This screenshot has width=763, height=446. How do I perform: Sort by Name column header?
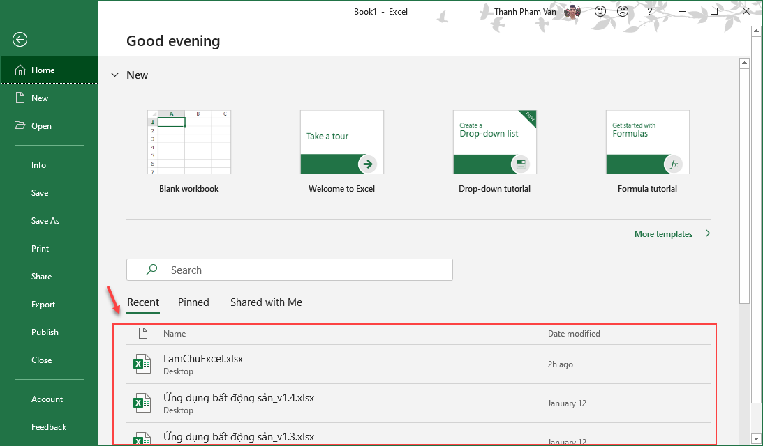(175, 334)
